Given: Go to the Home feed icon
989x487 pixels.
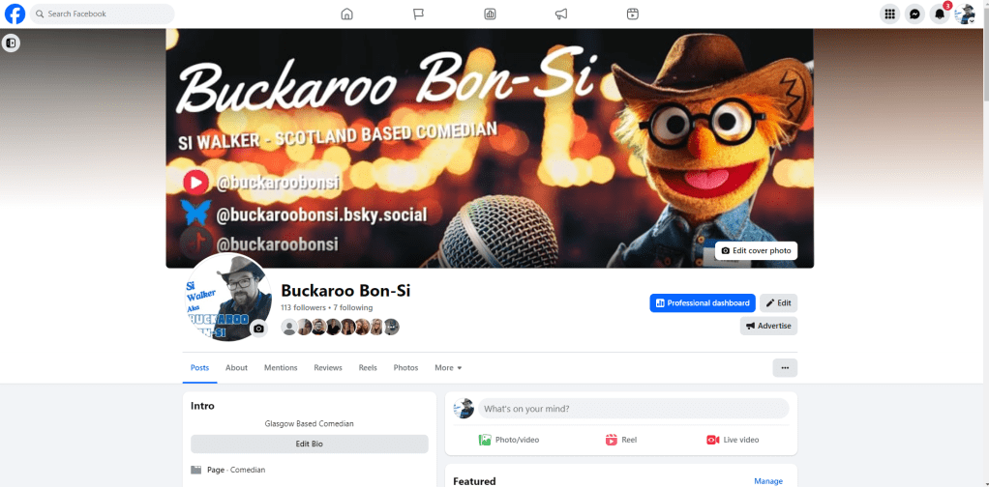Looking at the screenshot, I should click(x=346, y=14).
